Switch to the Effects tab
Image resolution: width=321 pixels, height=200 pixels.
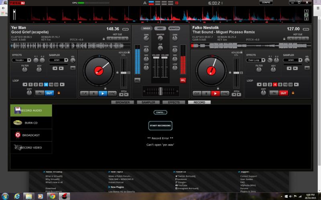174,102
